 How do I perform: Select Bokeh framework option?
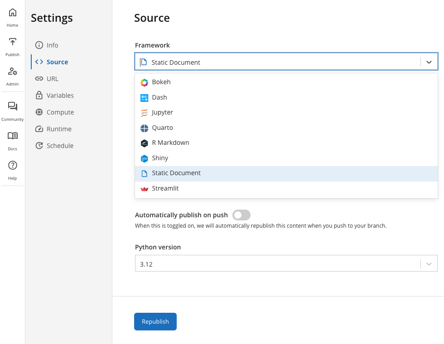click(x=161, y=82)
